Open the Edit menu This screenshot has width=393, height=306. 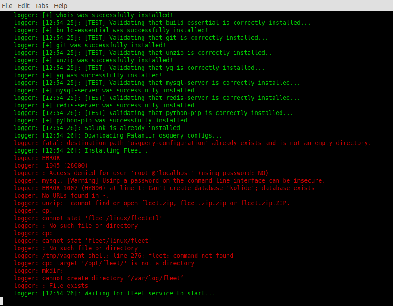pos(23,6)
